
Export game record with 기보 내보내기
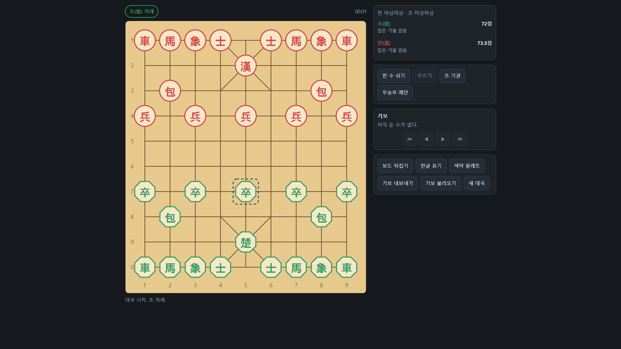(x=398, y=183)
